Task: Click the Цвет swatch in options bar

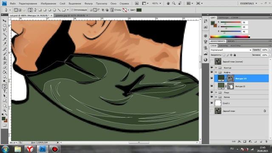Action: [x=139, y=10]
